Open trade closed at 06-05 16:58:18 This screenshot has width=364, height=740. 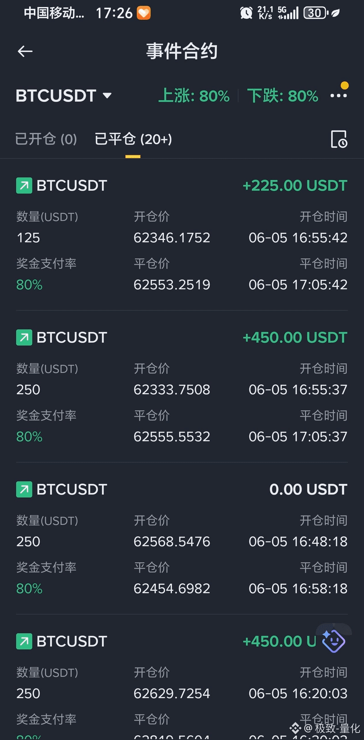click(182, 538)
